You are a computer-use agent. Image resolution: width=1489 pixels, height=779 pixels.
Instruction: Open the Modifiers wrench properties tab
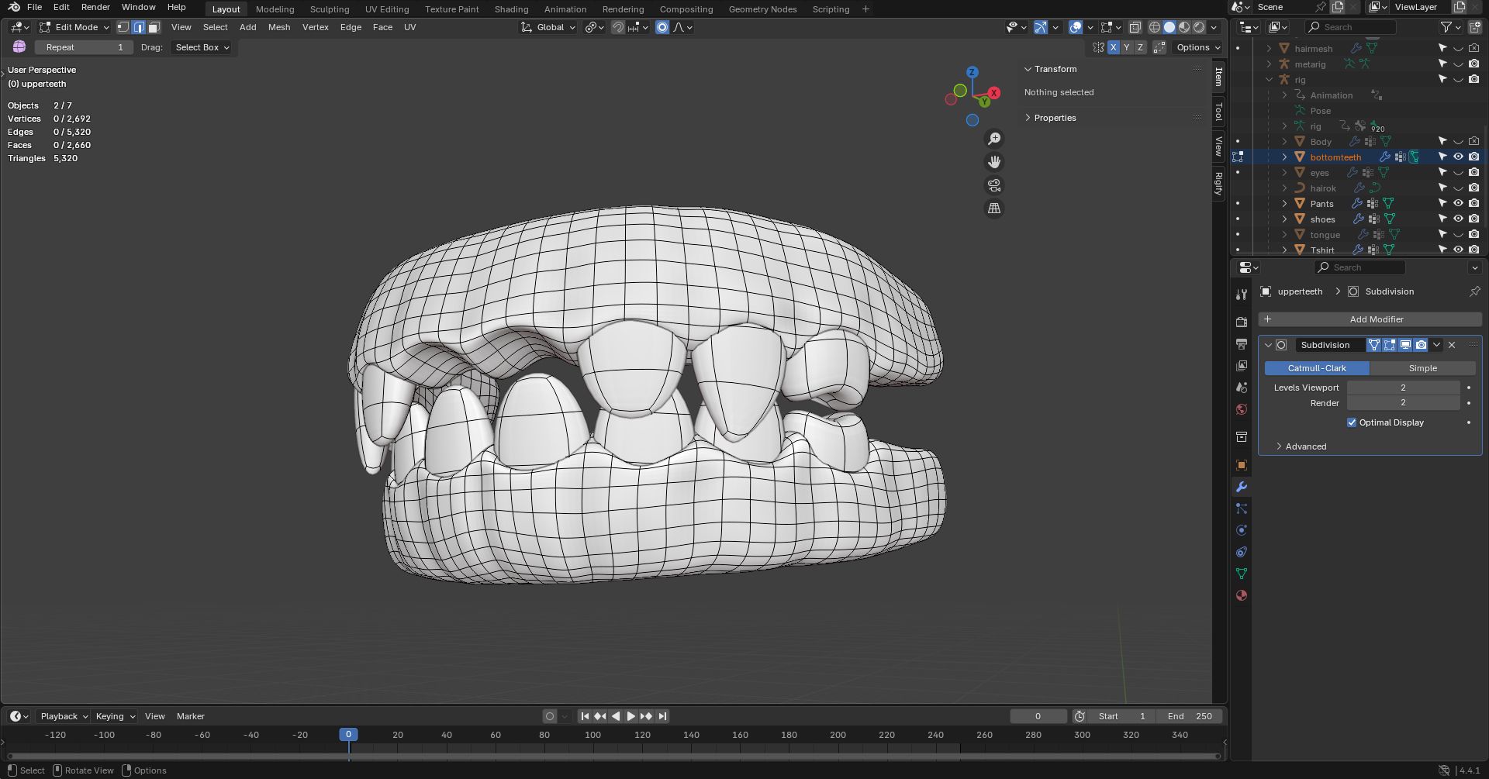(1242, 487)
